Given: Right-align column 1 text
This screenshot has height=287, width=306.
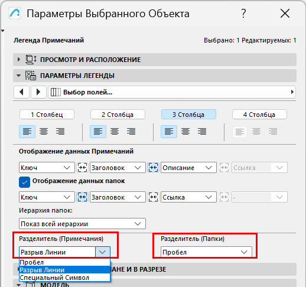Looking at the screenshot, I should point(60,132).
